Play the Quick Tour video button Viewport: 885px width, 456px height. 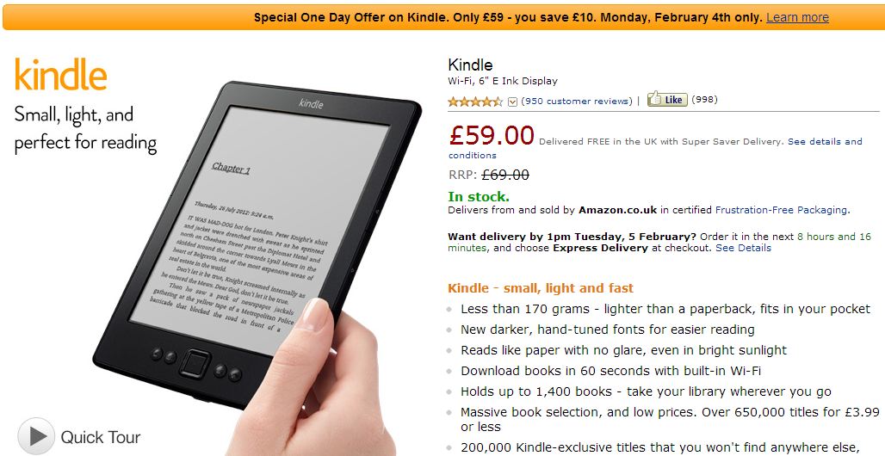coord(36,436)
